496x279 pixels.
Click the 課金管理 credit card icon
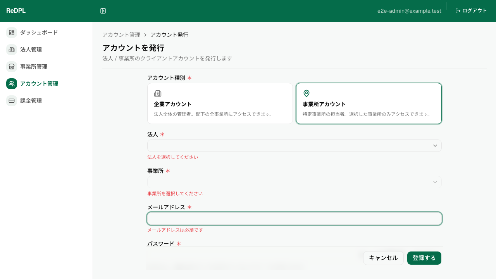click(x=12, y=101)
